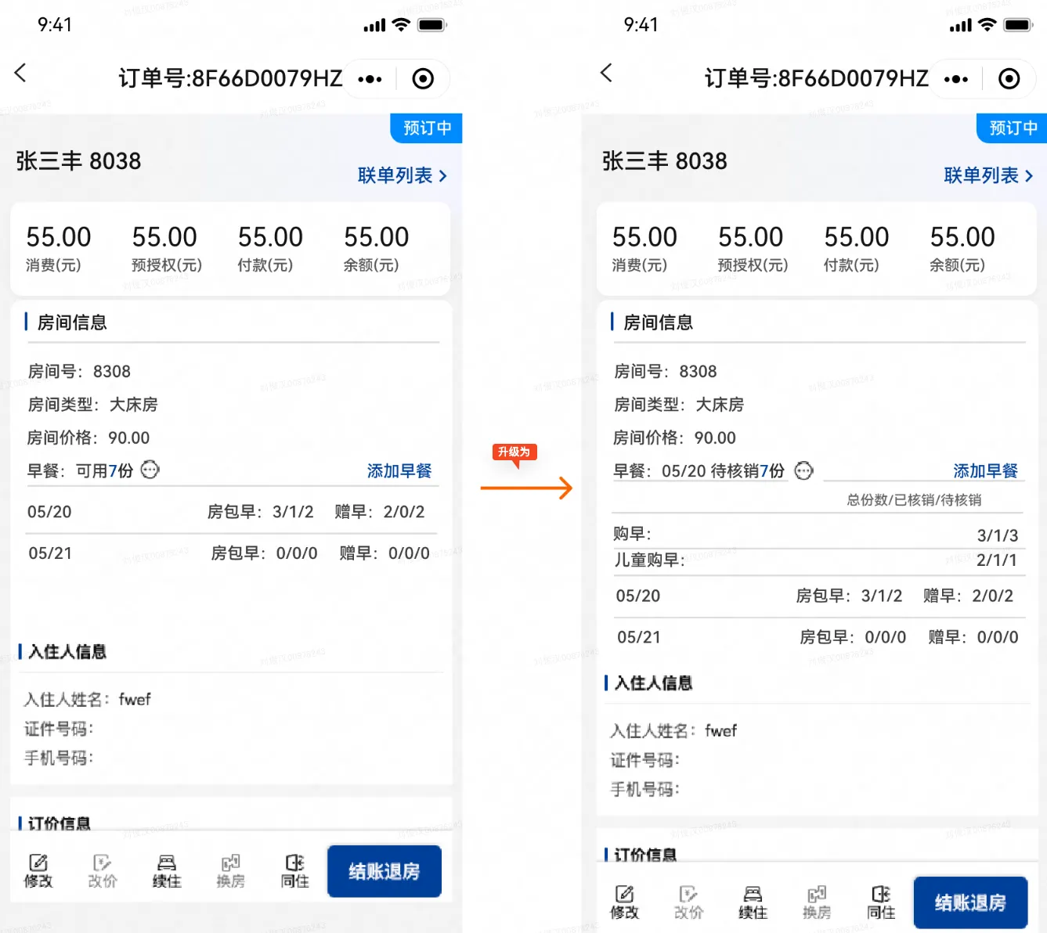Open the more options dots in left screen
This screenshot has height=933, width=1047.
[370, 79]
